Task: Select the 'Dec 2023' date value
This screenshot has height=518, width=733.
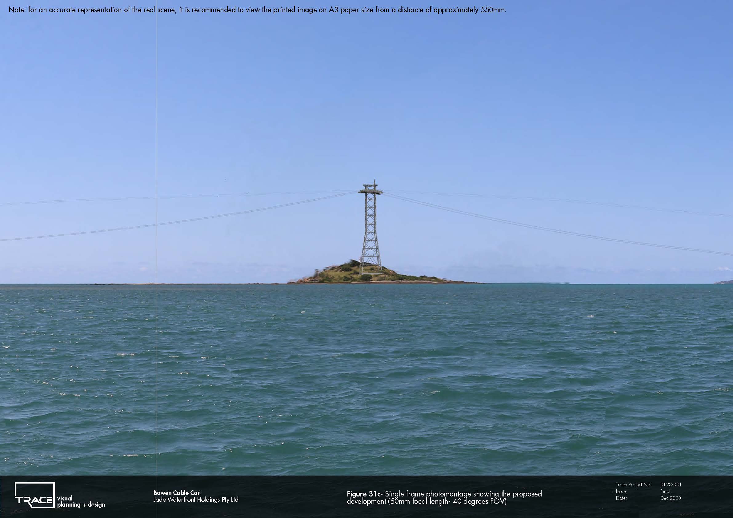Action: click(671, 498)
